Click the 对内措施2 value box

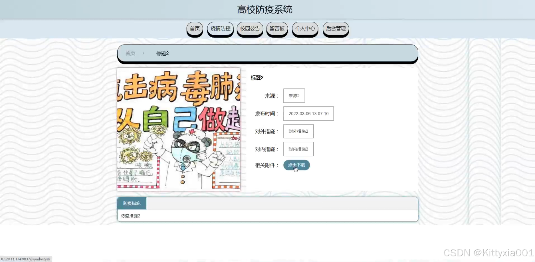click(x=298, y=149)
